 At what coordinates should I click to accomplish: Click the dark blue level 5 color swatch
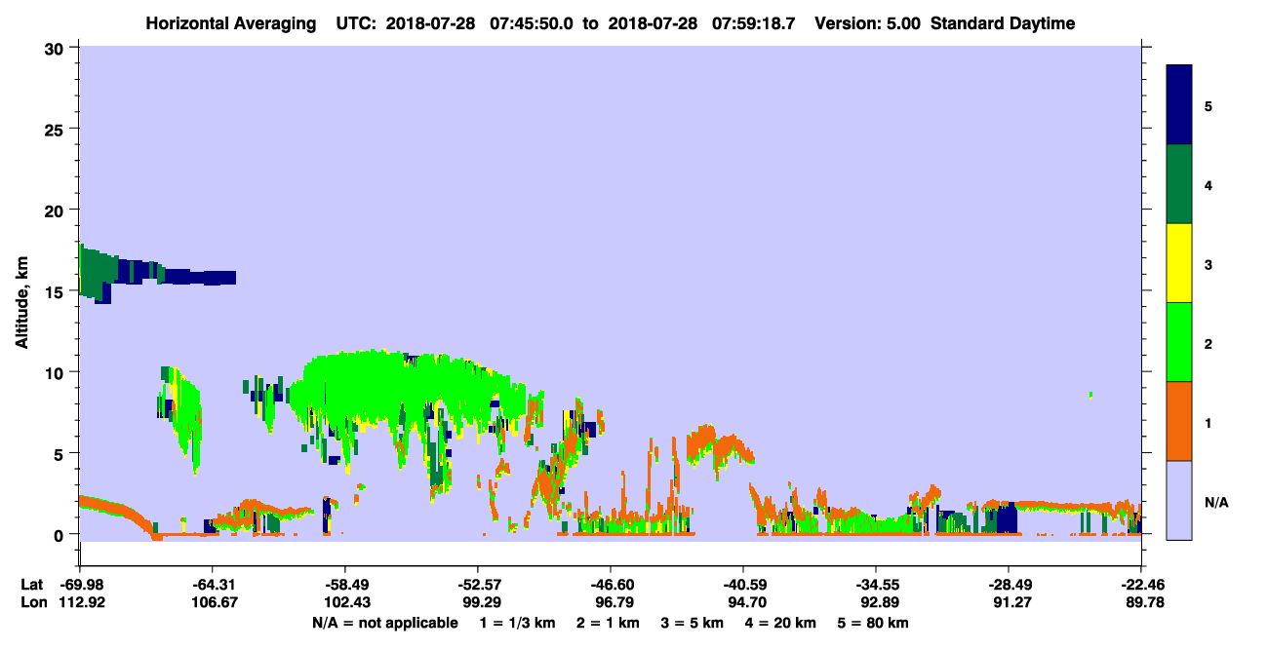(1179, 105)
